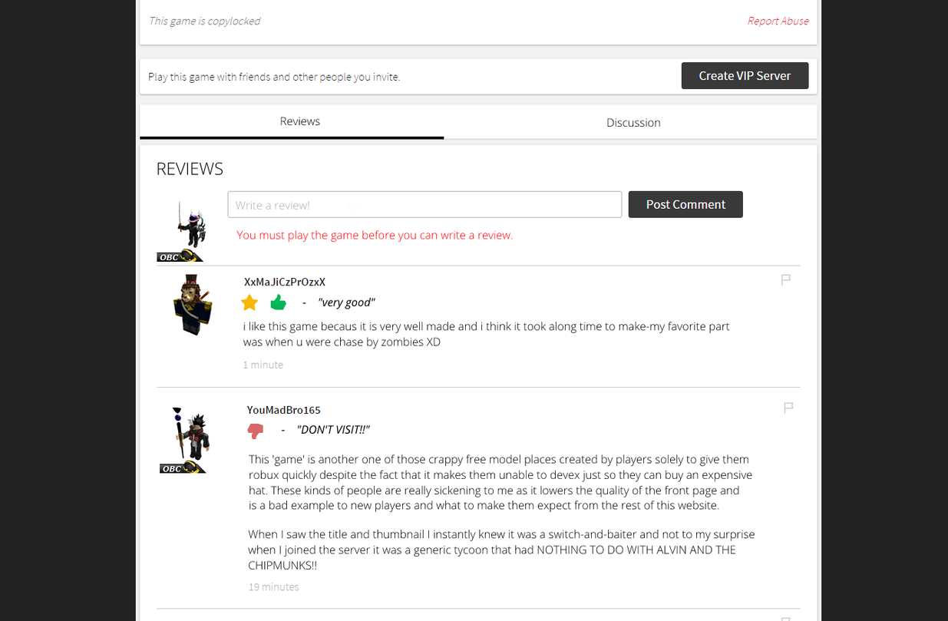Click the thumbs down icon on YouMadBro165's review
The image size is (948, 621).
coord(256,431)
